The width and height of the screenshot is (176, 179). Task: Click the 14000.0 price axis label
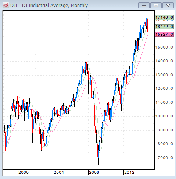pyautogui.click(x=164, y=61)
